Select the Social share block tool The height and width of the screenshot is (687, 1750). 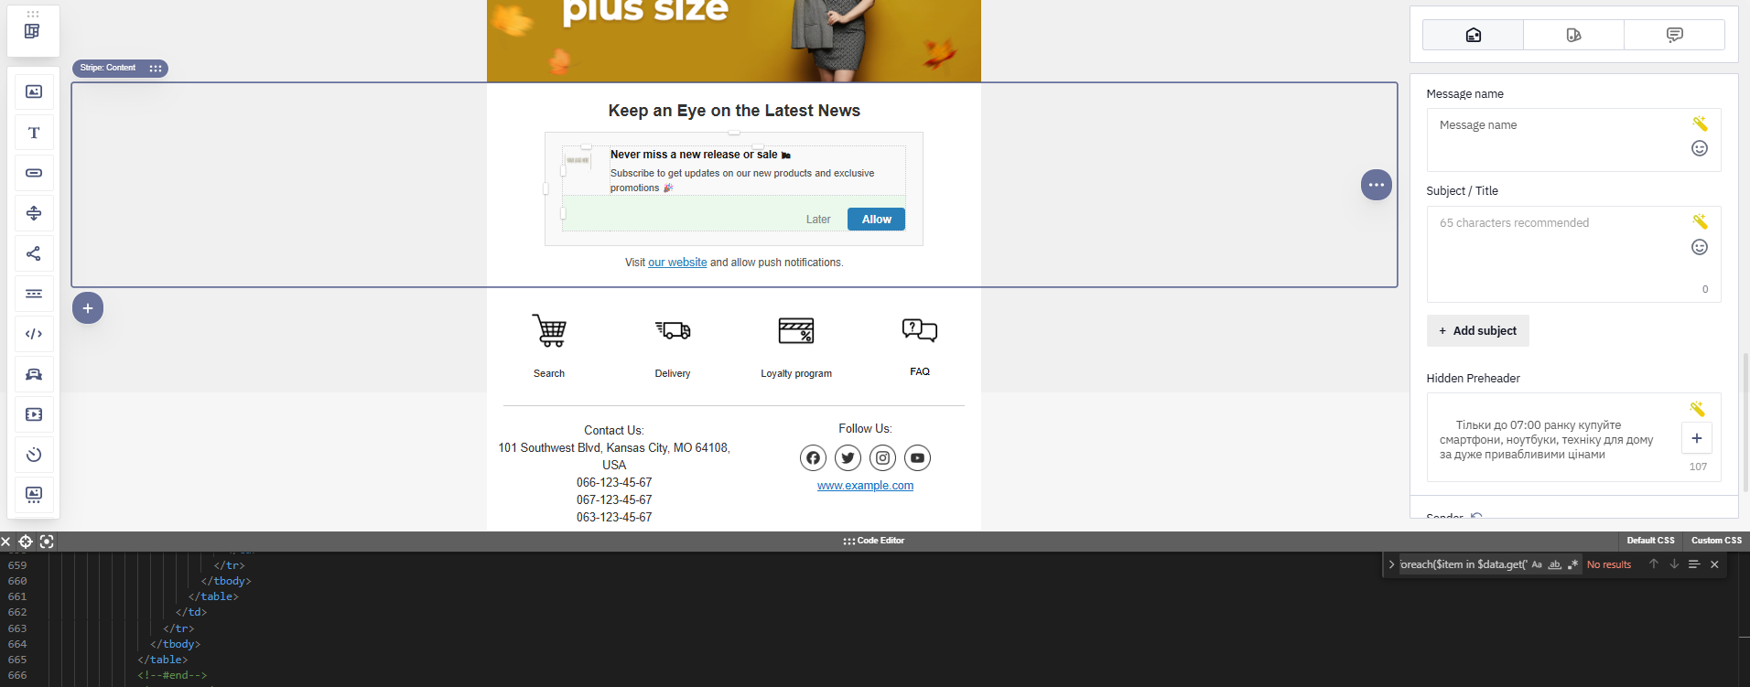34,253
